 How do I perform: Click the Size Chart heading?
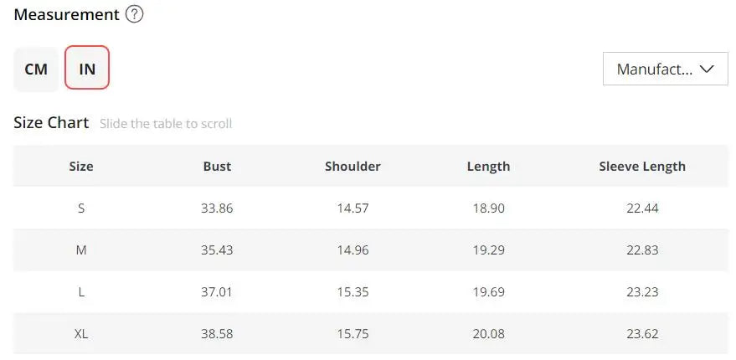[x=51, y=122]
